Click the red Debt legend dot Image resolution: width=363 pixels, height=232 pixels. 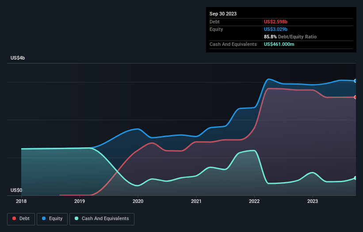[x=14, y=218]
